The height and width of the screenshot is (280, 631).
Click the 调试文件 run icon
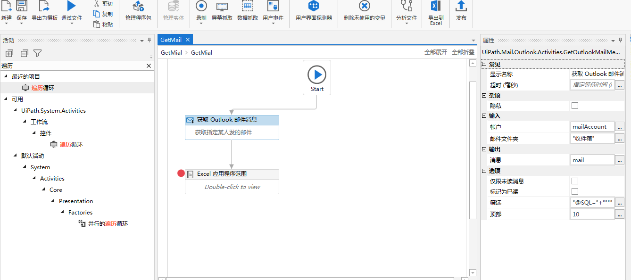click(x=71, y=6)
